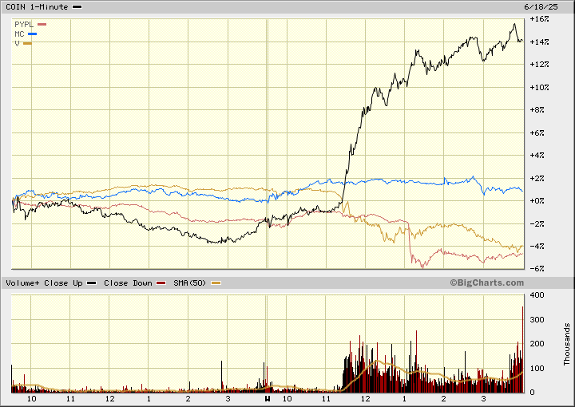575x407 pixels.
Task: Click the +12% axis label
Action: (539, 65)
